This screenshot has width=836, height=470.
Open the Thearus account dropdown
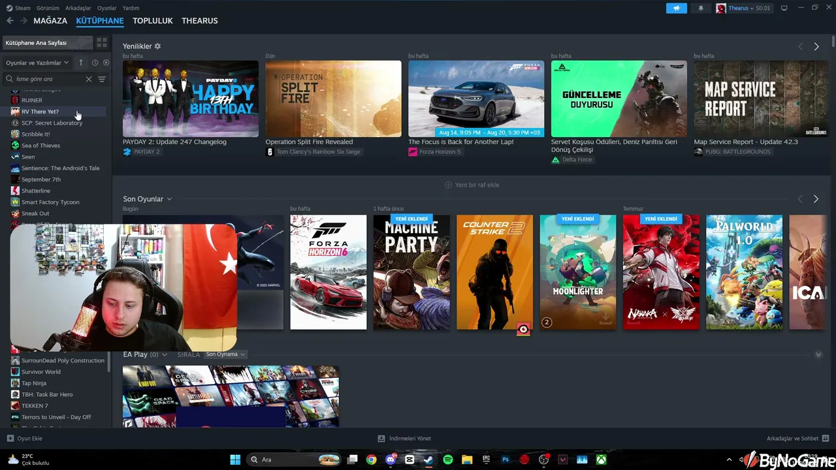click(x=743, y=8)
